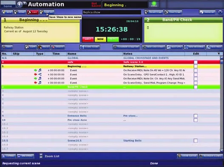Viewport: 224px width, 167px height.
Task: Click the back arrow beside Automation title
Action: coord(20,4)
